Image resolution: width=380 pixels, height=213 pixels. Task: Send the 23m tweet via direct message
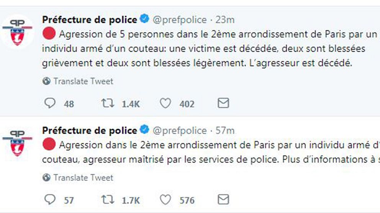(x=223, y=103)
